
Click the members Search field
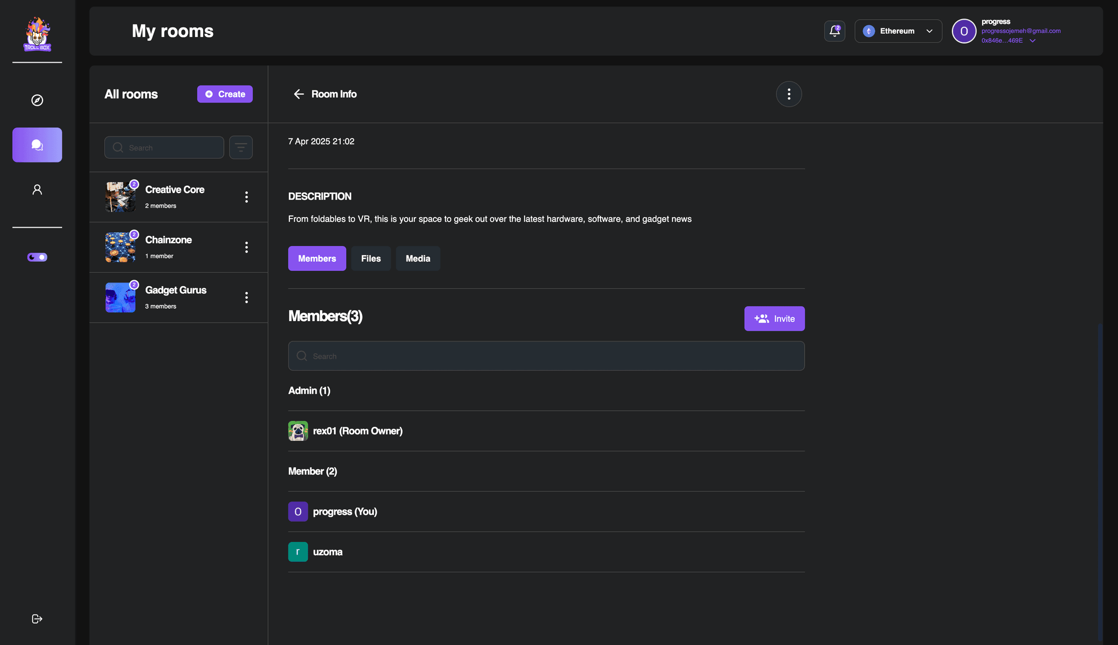click(546, 356)
